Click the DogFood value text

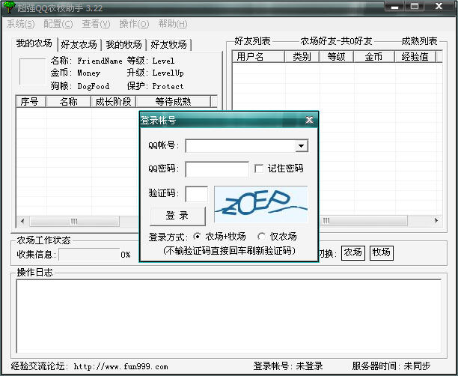click(94, 86)
